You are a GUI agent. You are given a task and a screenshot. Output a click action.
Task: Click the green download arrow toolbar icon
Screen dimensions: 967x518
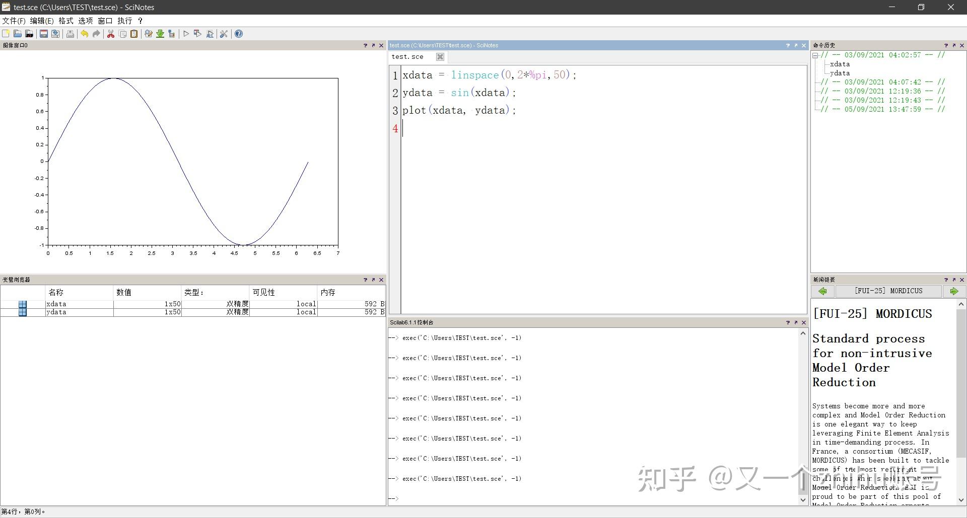160,34
